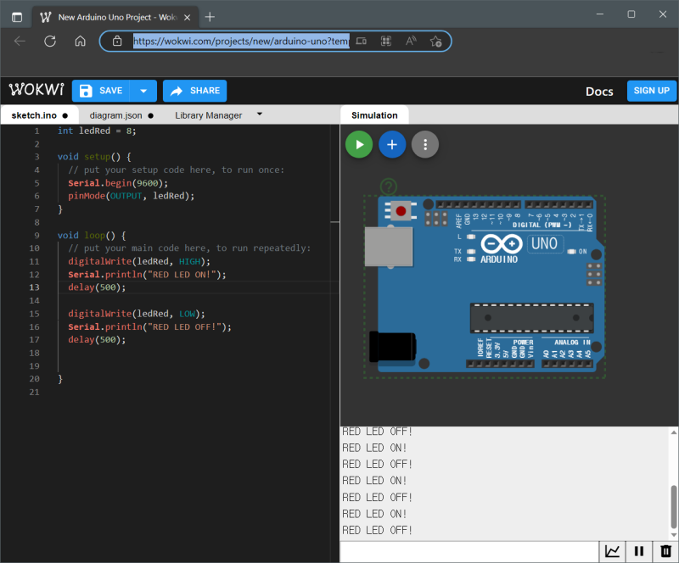Click the green help question mark icon
This screenshot has height=563, width=679.
tap(388, 187)
